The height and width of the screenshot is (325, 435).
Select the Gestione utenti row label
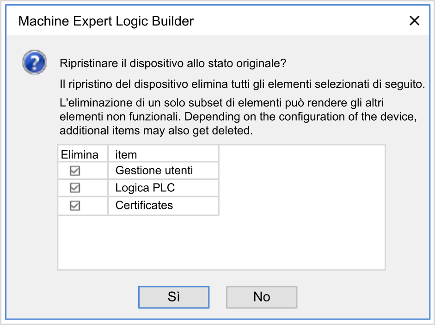[x=154, y=171]
